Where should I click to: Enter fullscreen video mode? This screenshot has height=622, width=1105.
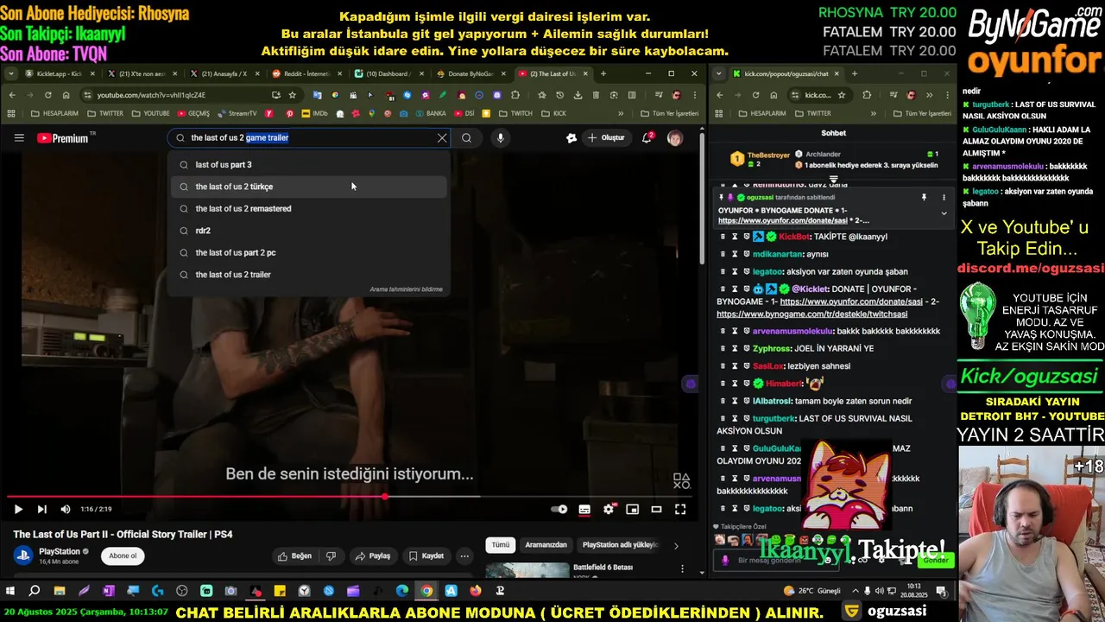point(680,510)
